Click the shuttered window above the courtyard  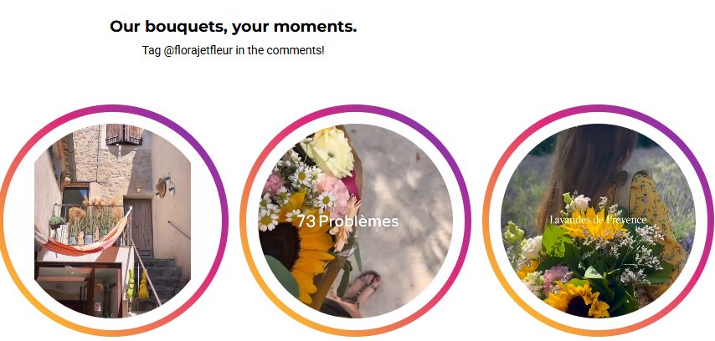124,134
